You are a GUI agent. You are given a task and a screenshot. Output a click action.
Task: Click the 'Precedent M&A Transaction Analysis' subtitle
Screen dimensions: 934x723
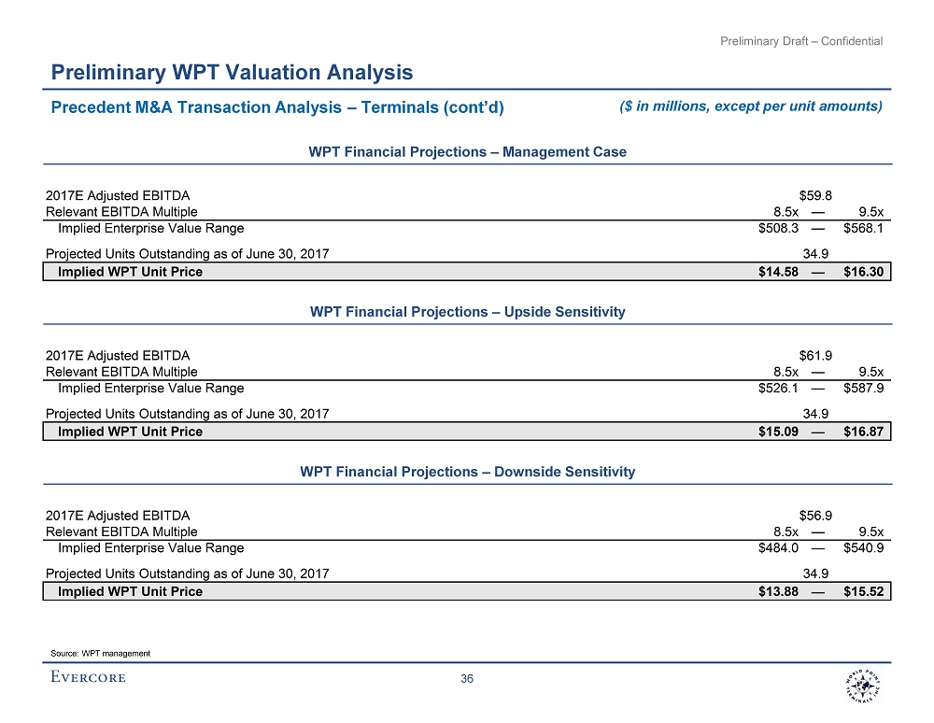pyautogui.click(x=277, y=107)
